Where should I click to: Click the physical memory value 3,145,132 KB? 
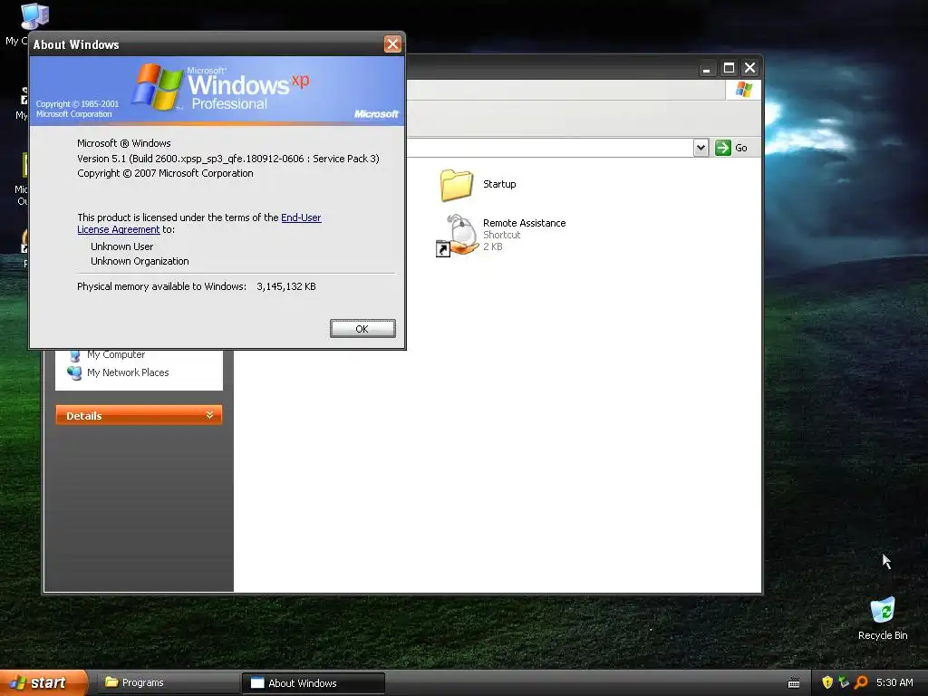point(285,286)
